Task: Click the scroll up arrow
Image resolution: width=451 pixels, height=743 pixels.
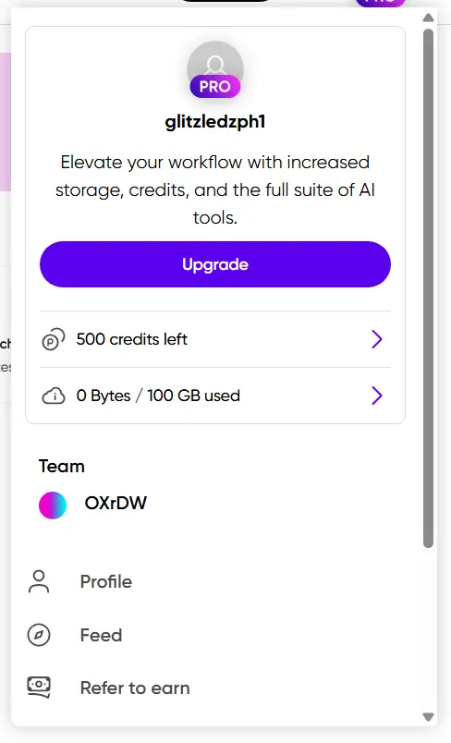Action: [428, 18]
